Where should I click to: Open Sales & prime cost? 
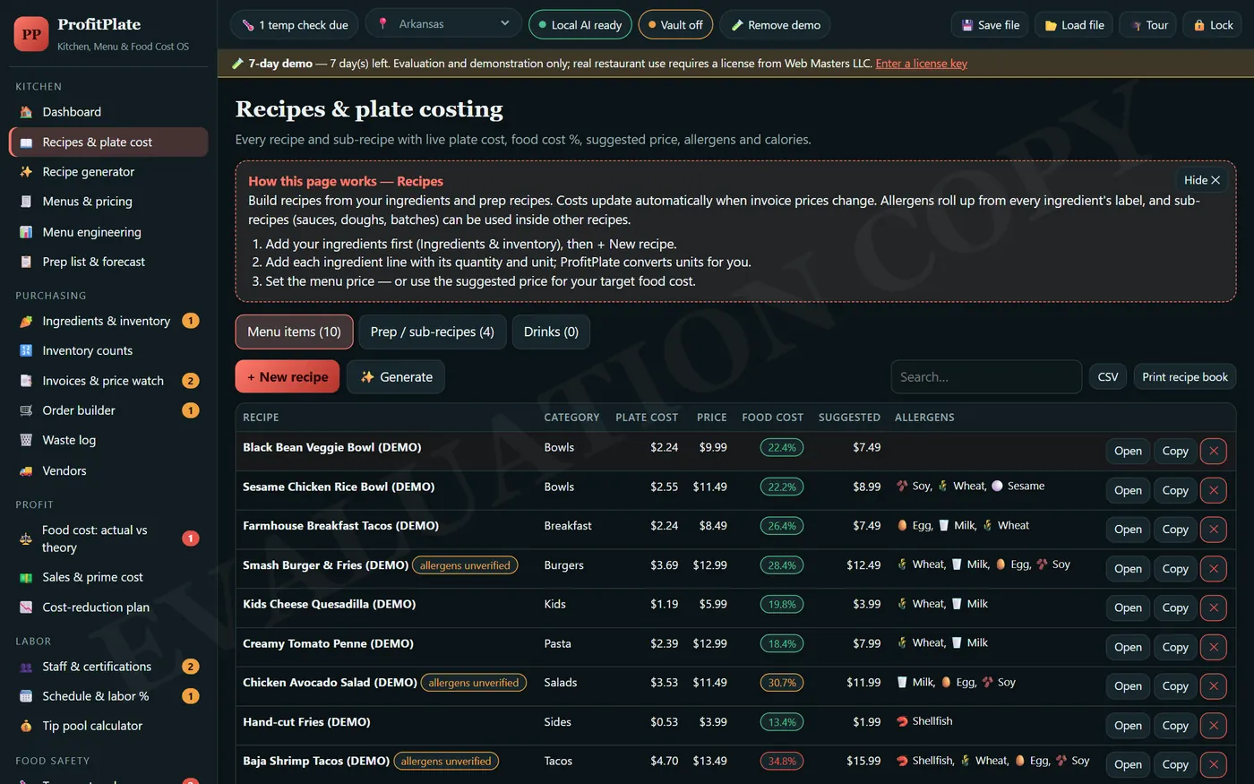coord(108,577)
